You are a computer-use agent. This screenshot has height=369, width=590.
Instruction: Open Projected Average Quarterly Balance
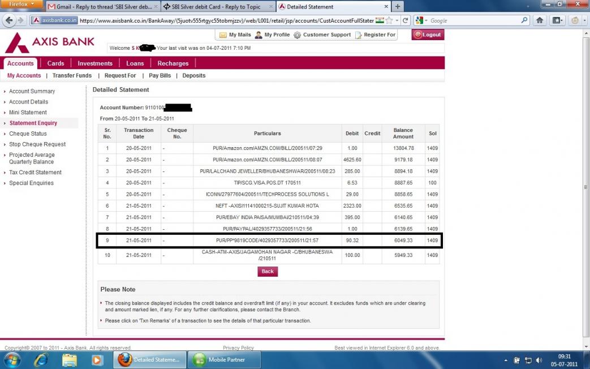(32, 158)
